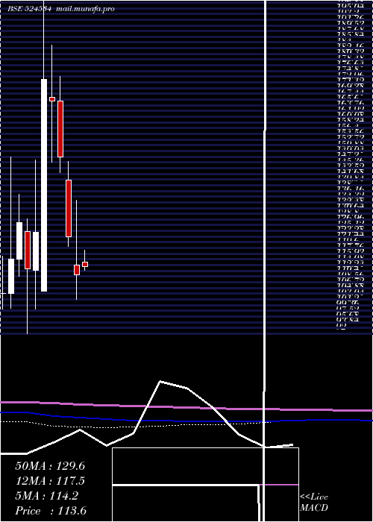Select the '50MA : 129.6' readout
Viewport: 373px width, 522px height.
tap(50, 466)
